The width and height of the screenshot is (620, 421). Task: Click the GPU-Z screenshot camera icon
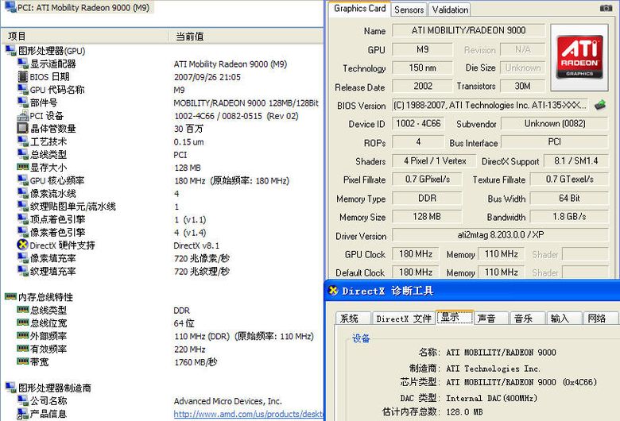pyautogui.click(x=606, y=8)
